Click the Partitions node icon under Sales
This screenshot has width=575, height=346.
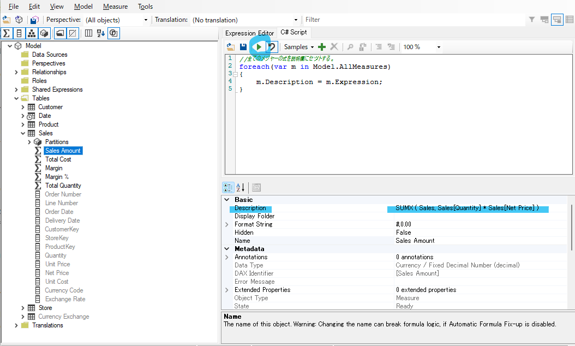[38, 142]
